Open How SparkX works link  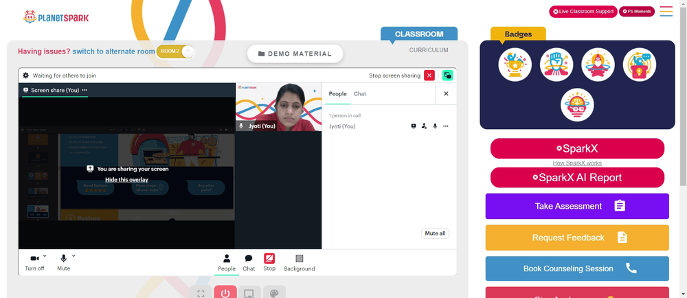[577, 163]
